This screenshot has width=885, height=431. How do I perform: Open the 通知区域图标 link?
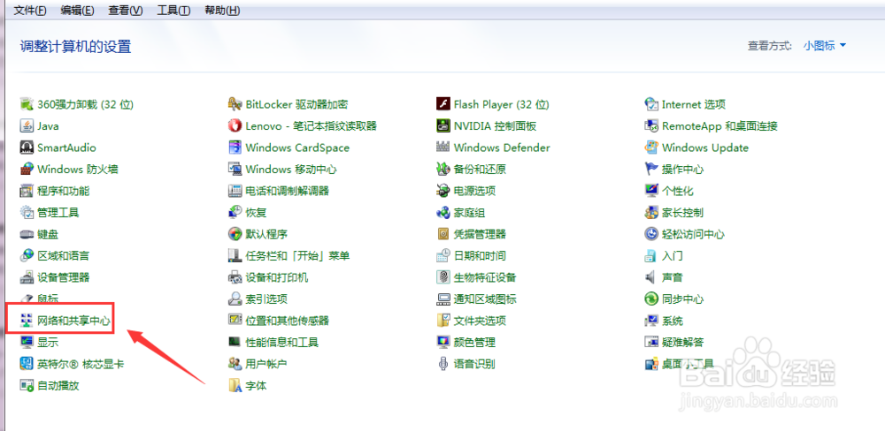tap(485, 299)
